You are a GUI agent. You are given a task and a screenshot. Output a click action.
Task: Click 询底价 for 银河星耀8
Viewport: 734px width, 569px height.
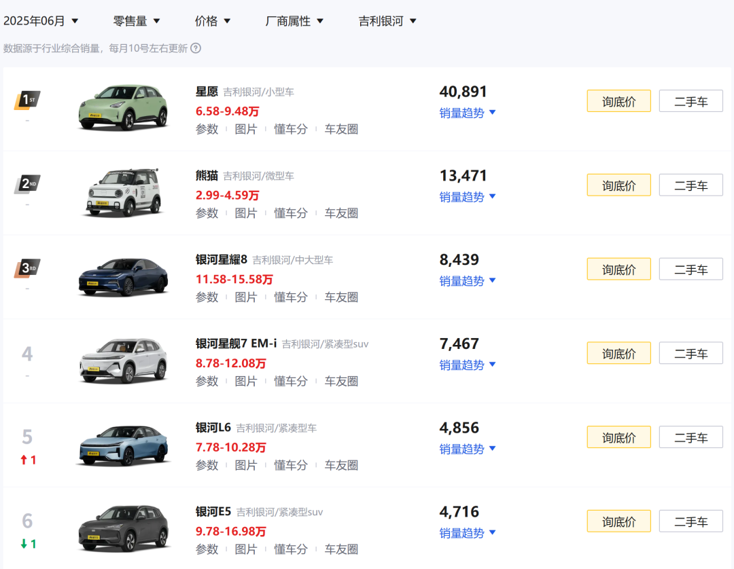[x=619, y=270]
